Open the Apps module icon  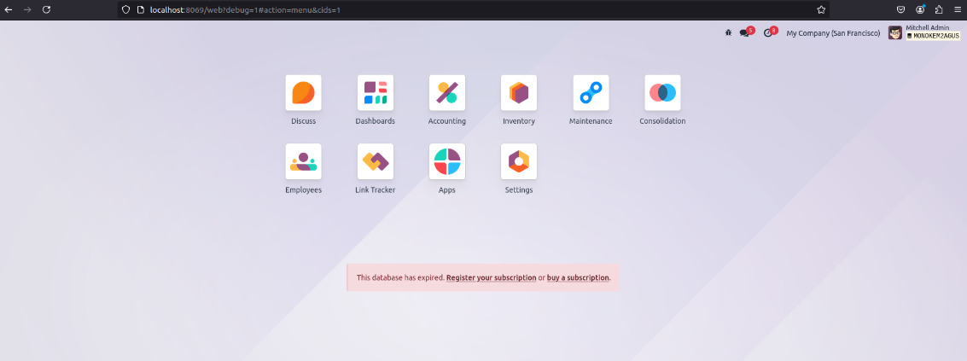tap(446, 161)
